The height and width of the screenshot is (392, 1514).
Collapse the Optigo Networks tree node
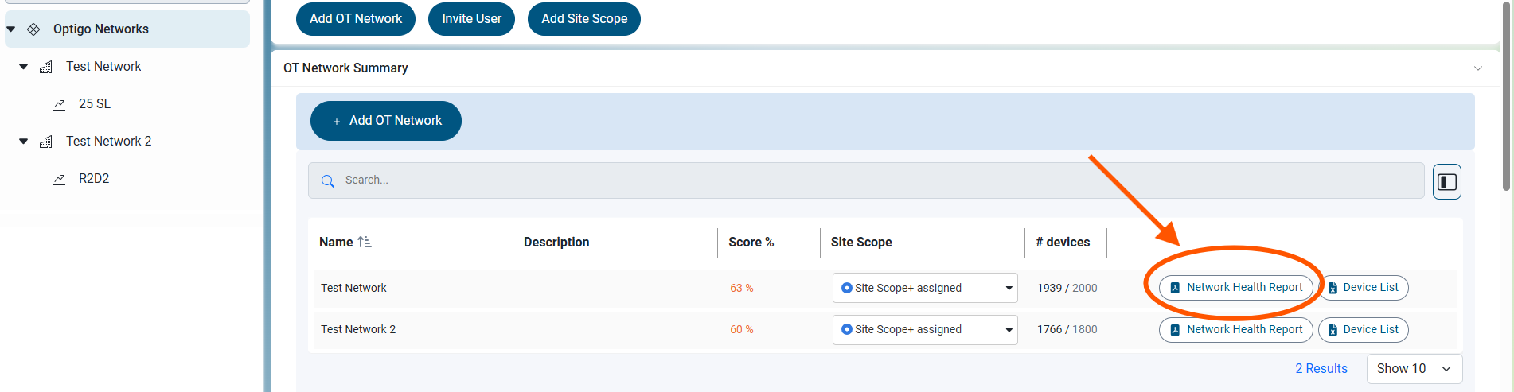[x=11, y=29]
